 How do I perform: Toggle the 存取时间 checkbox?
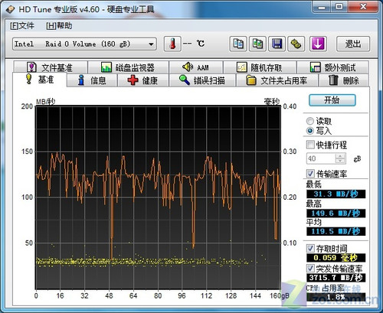[310, 248]
